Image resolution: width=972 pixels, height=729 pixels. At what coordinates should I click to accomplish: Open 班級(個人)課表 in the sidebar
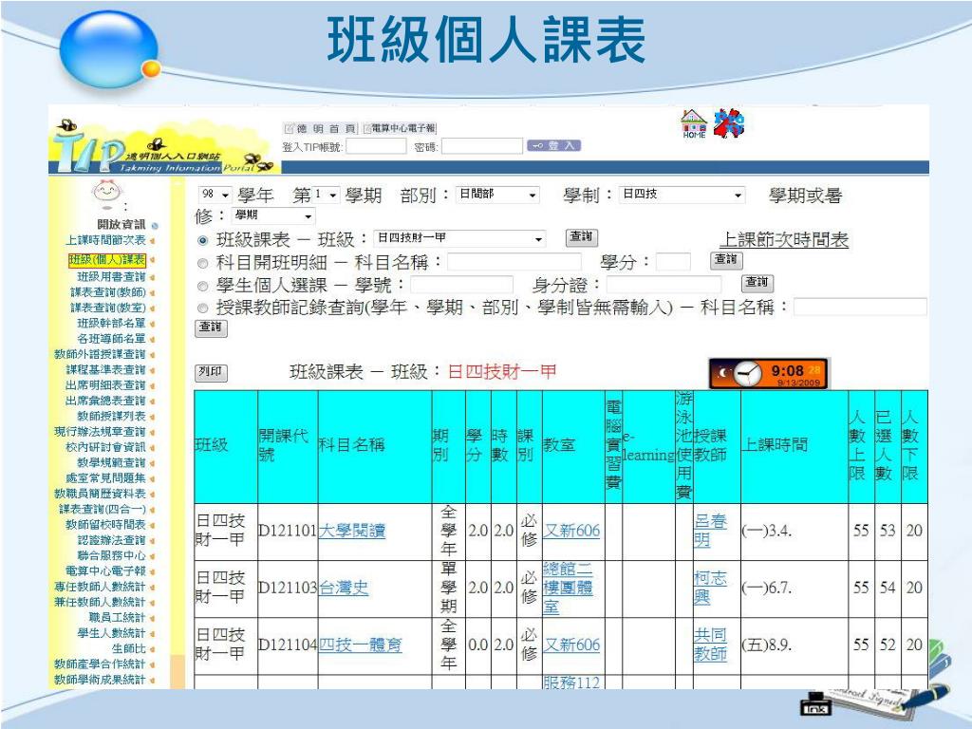tap(107, 260)
